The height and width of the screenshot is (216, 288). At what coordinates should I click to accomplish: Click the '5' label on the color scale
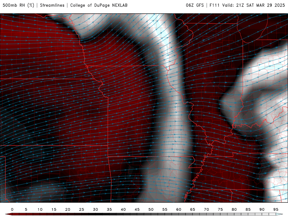point(26,210)
